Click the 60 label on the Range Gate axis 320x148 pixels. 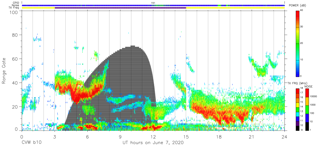point(15,59)
